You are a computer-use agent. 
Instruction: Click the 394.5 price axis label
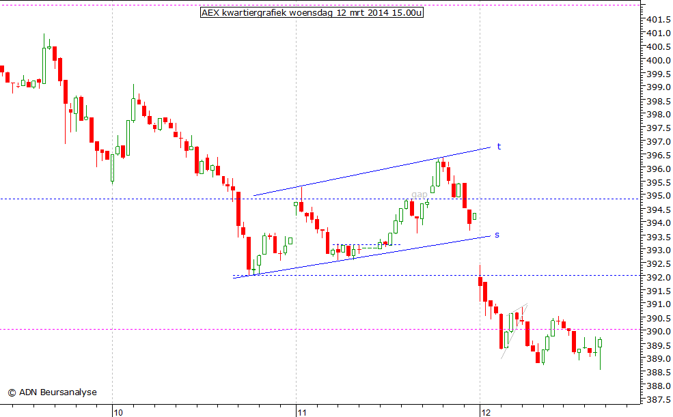[x=659, y=210]
